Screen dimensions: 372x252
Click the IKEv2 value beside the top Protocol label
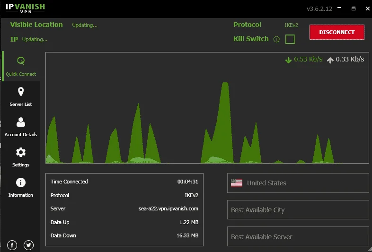(x=291, y=25)
